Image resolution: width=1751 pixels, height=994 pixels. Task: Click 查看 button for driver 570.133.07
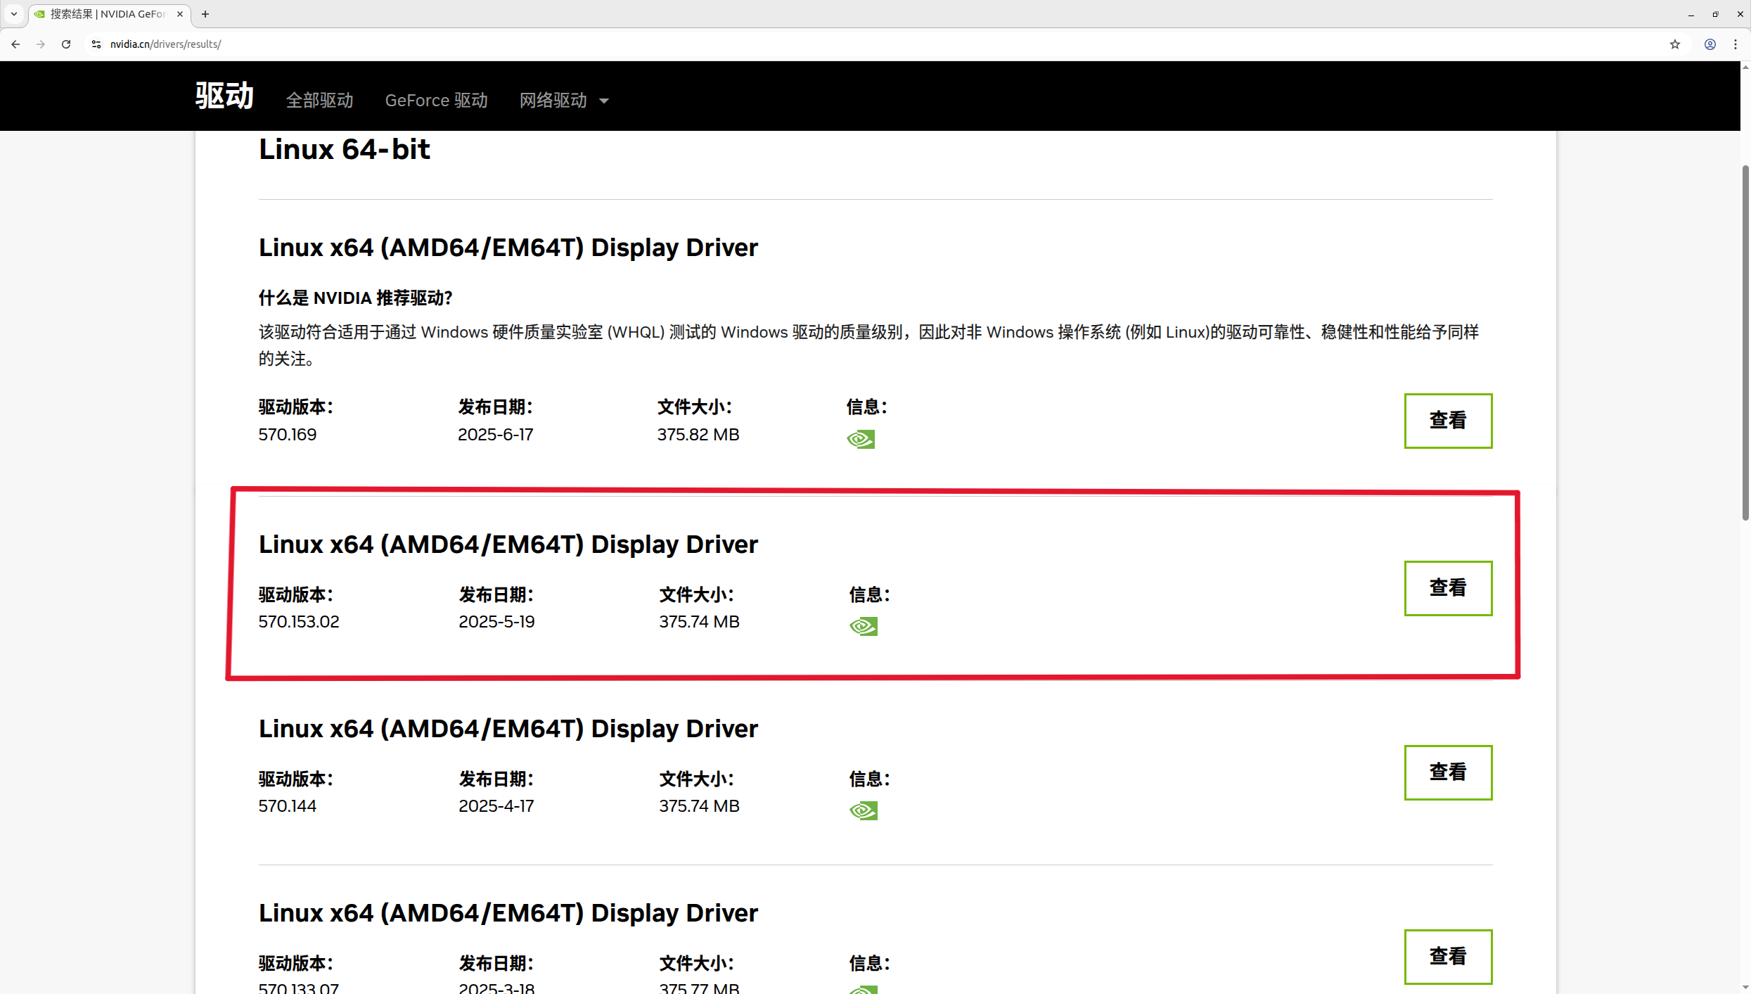[x=1447, y=957]
